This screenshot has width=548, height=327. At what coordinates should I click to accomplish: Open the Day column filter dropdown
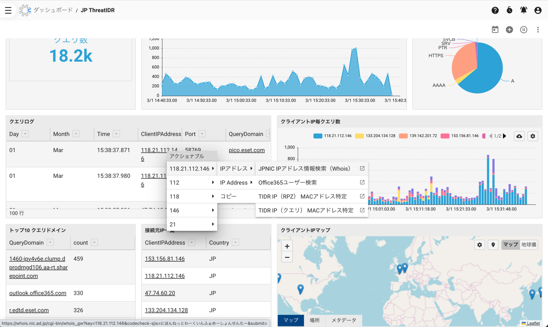(25, 134)
